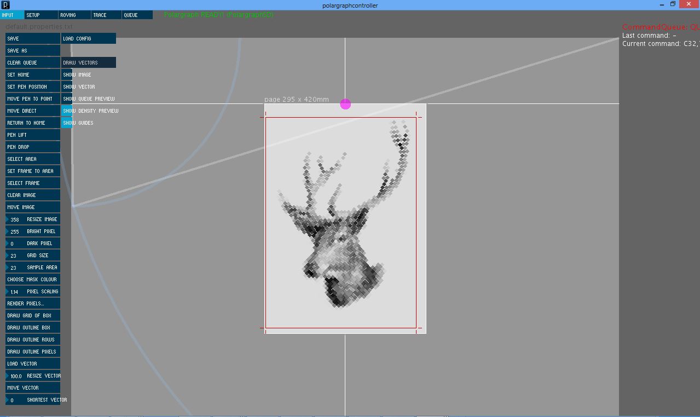Activate Select Area mode

coord(33,159)
